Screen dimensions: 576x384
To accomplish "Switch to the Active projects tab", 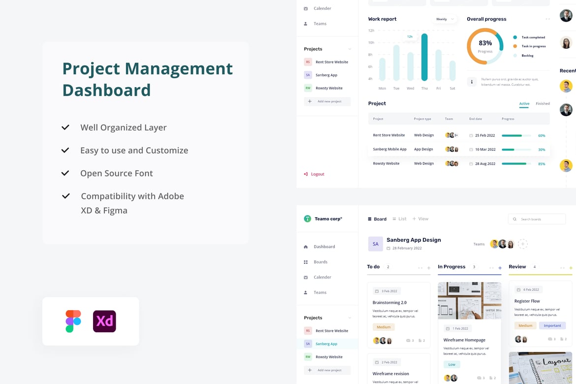I will 524,104.
